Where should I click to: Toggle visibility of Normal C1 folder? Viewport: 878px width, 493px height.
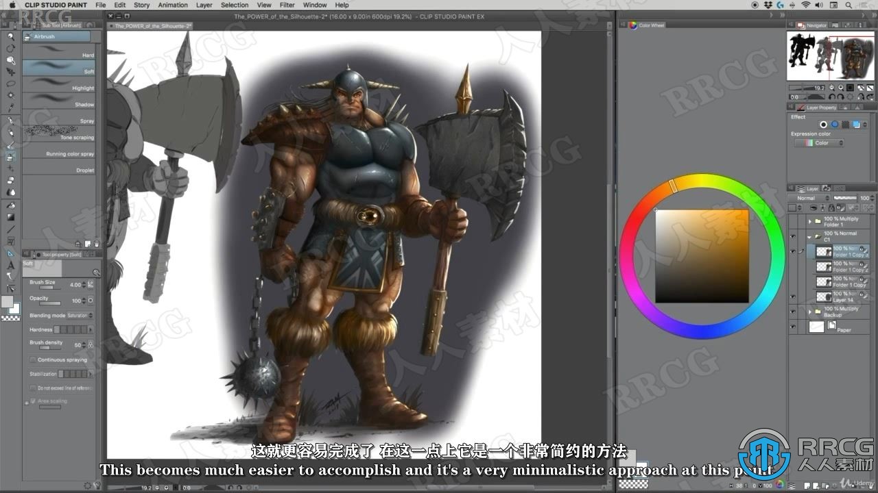click(793, 236)
